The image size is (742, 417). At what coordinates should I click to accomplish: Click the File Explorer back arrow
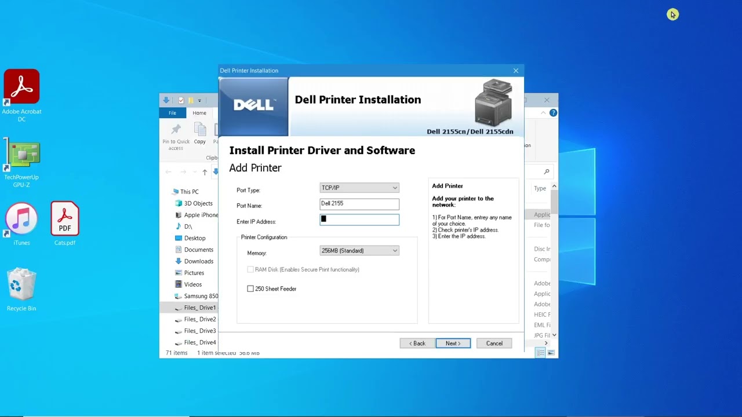click(169, 172)
